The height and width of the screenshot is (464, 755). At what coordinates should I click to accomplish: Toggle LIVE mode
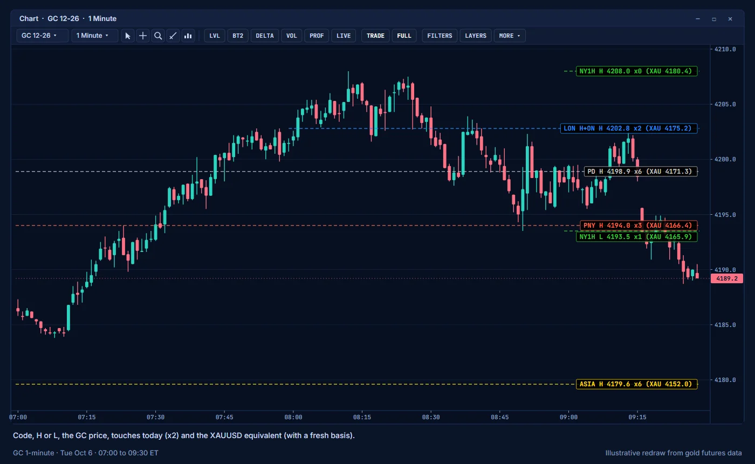tap(344, 36)
